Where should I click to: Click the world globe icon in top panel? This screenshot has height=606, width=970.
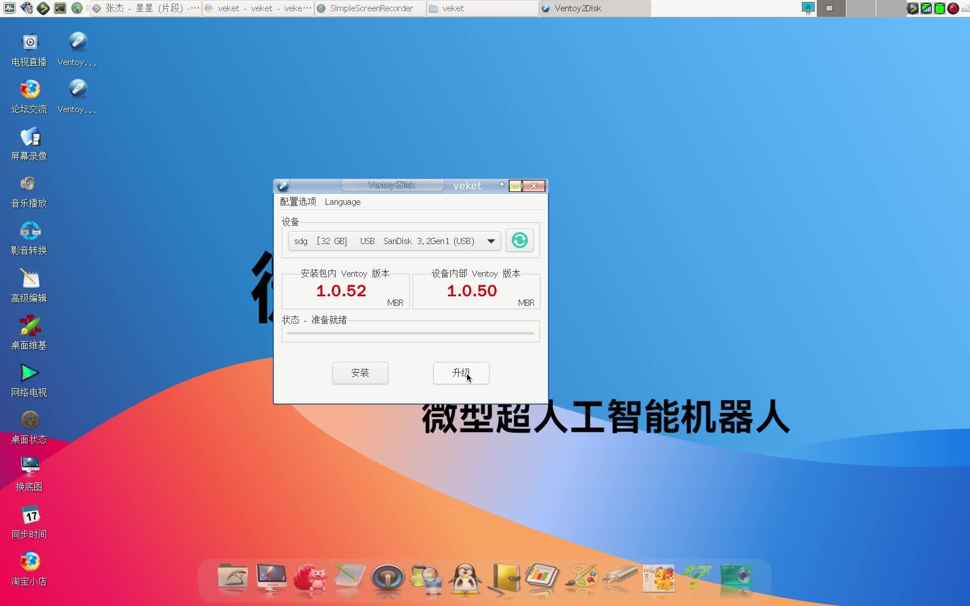coord(76,8)
